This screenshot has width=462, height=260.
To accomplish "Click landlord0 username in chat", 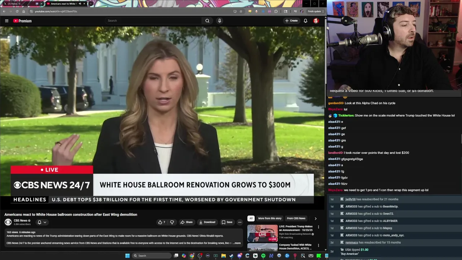I will point(335,153).
